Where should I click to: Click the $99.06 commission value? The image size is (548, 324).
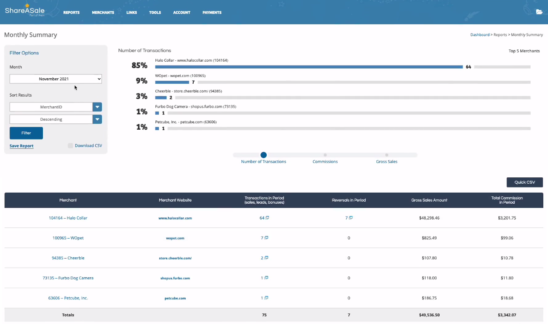[x=507, y=238]
